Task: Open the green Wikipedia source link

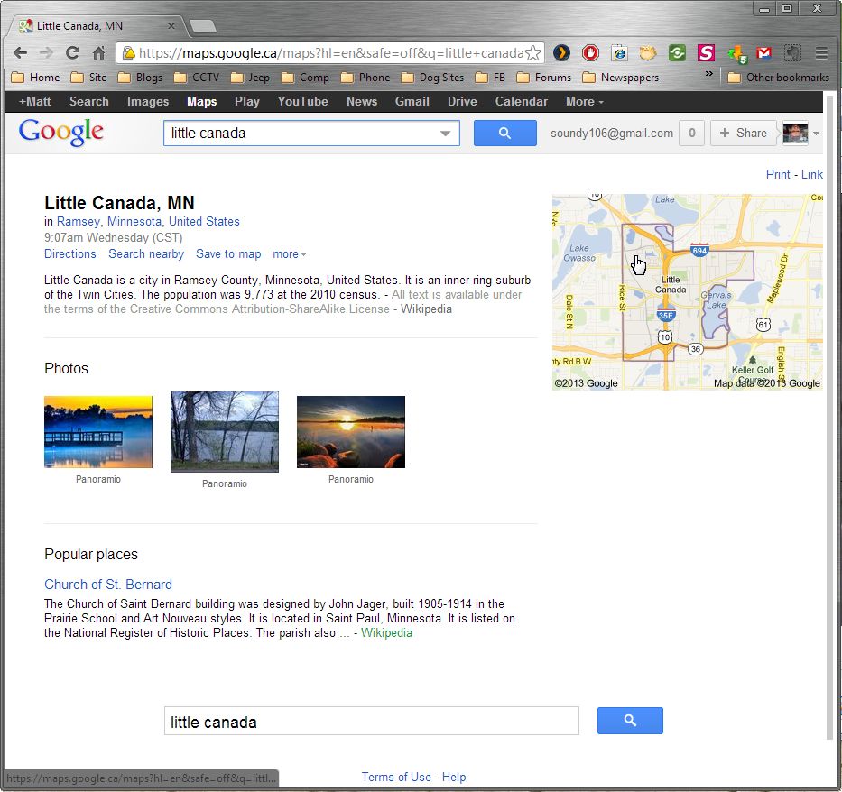Action: [386, 632]
